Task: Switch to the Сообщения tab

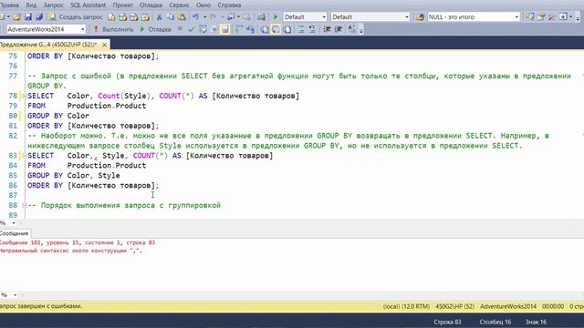Action: coord(14,233)
